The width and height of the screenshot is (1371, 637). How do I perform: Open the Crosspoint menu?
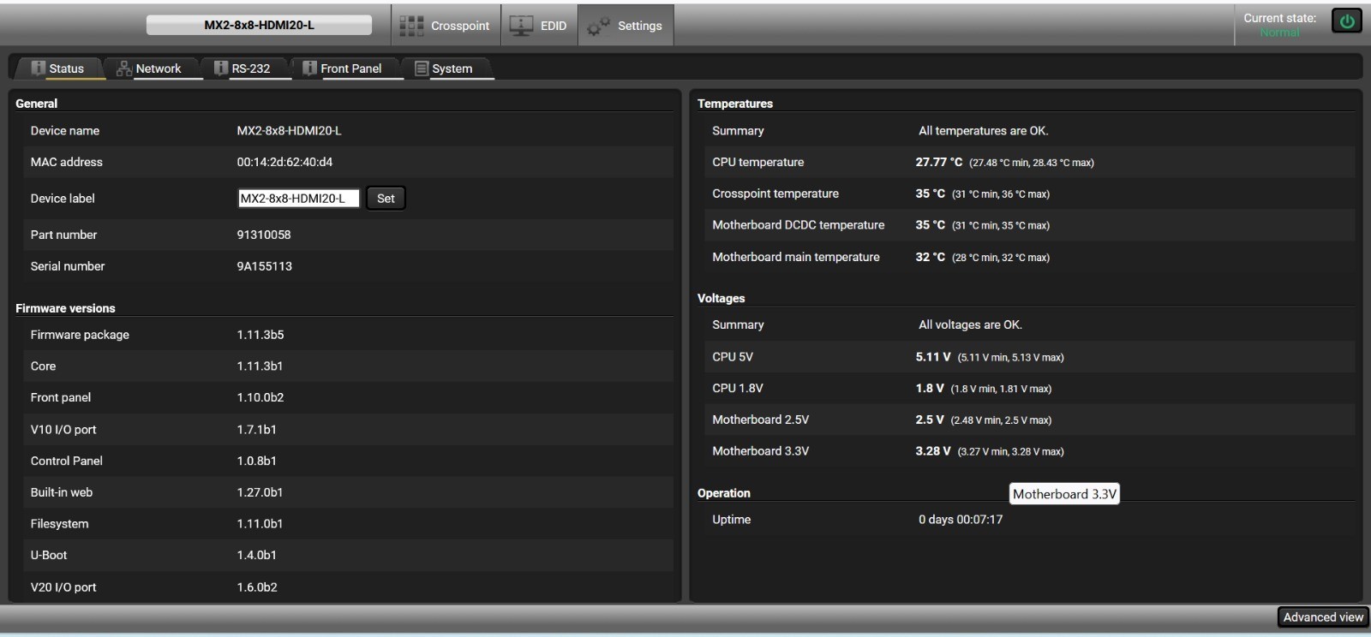[446, 26]
